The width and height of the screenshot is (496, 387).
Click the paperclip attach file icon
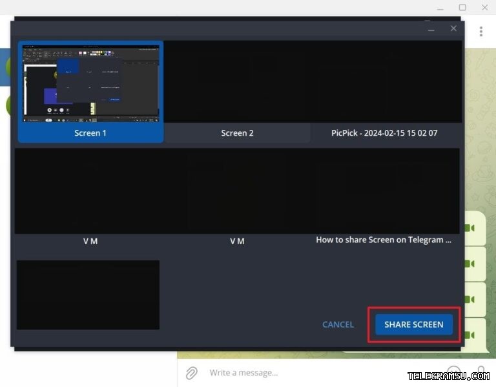tap(191, 373)
